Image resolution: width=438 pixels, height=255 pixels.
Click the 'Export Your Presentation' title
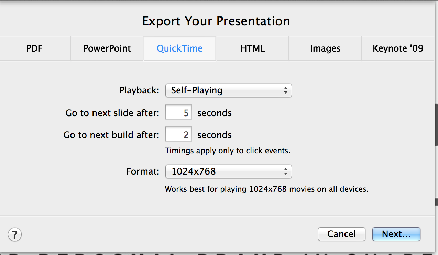(216, 21)
